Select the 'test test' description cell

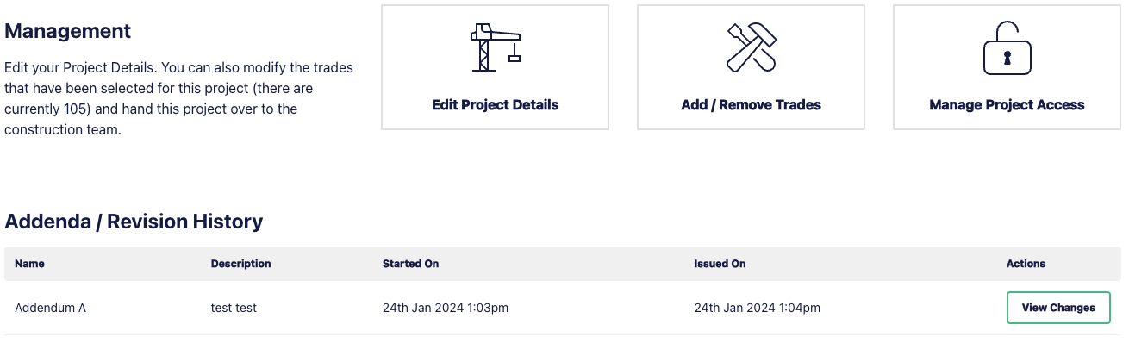[234, 308]
